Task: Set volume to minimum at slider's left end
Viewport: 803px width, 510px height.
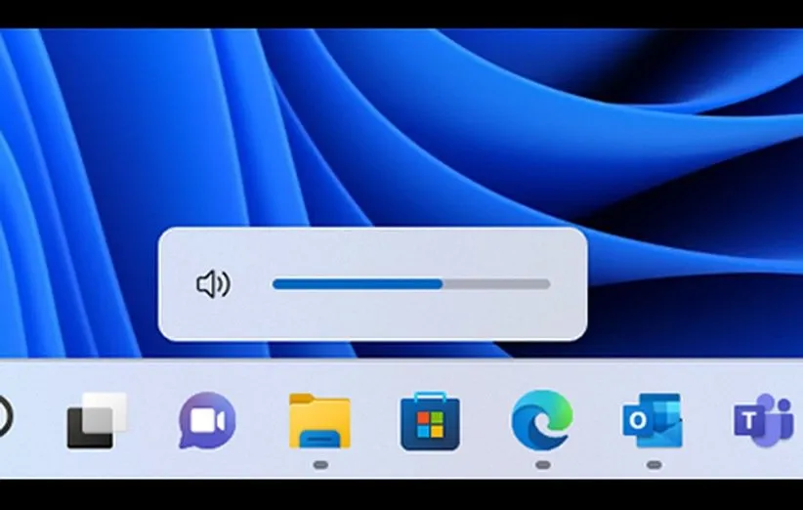Action: 275,284
